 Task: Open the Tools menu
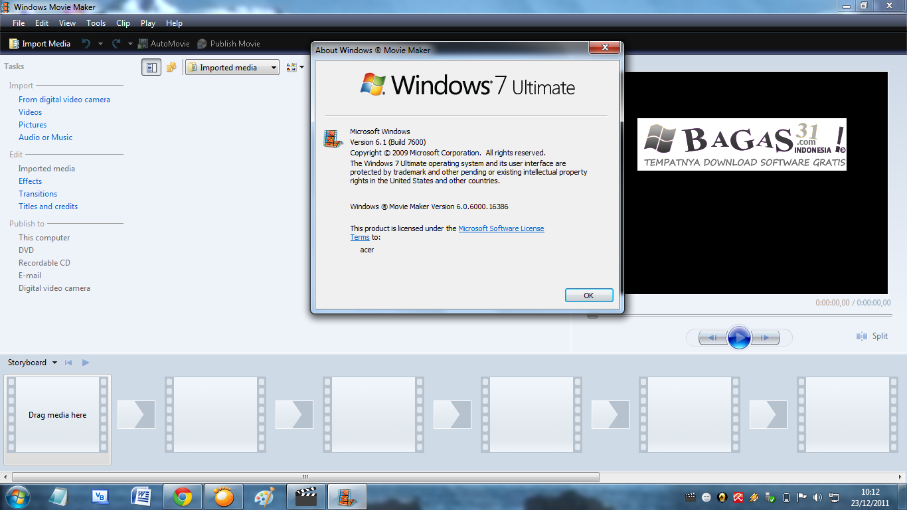(x=96, y=23)
